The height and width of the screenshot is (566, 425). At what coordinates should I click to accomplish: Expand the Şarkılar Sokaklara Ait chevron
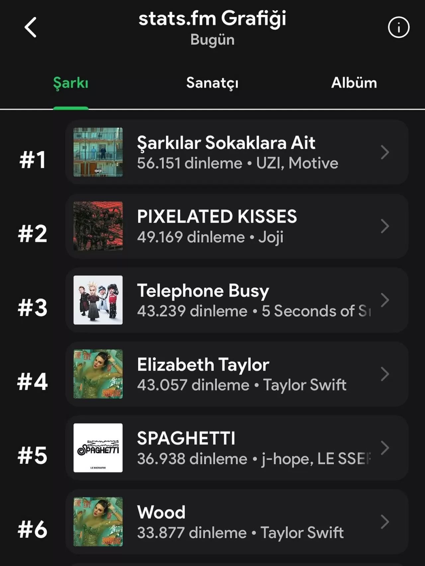click(x=385, y=152)
